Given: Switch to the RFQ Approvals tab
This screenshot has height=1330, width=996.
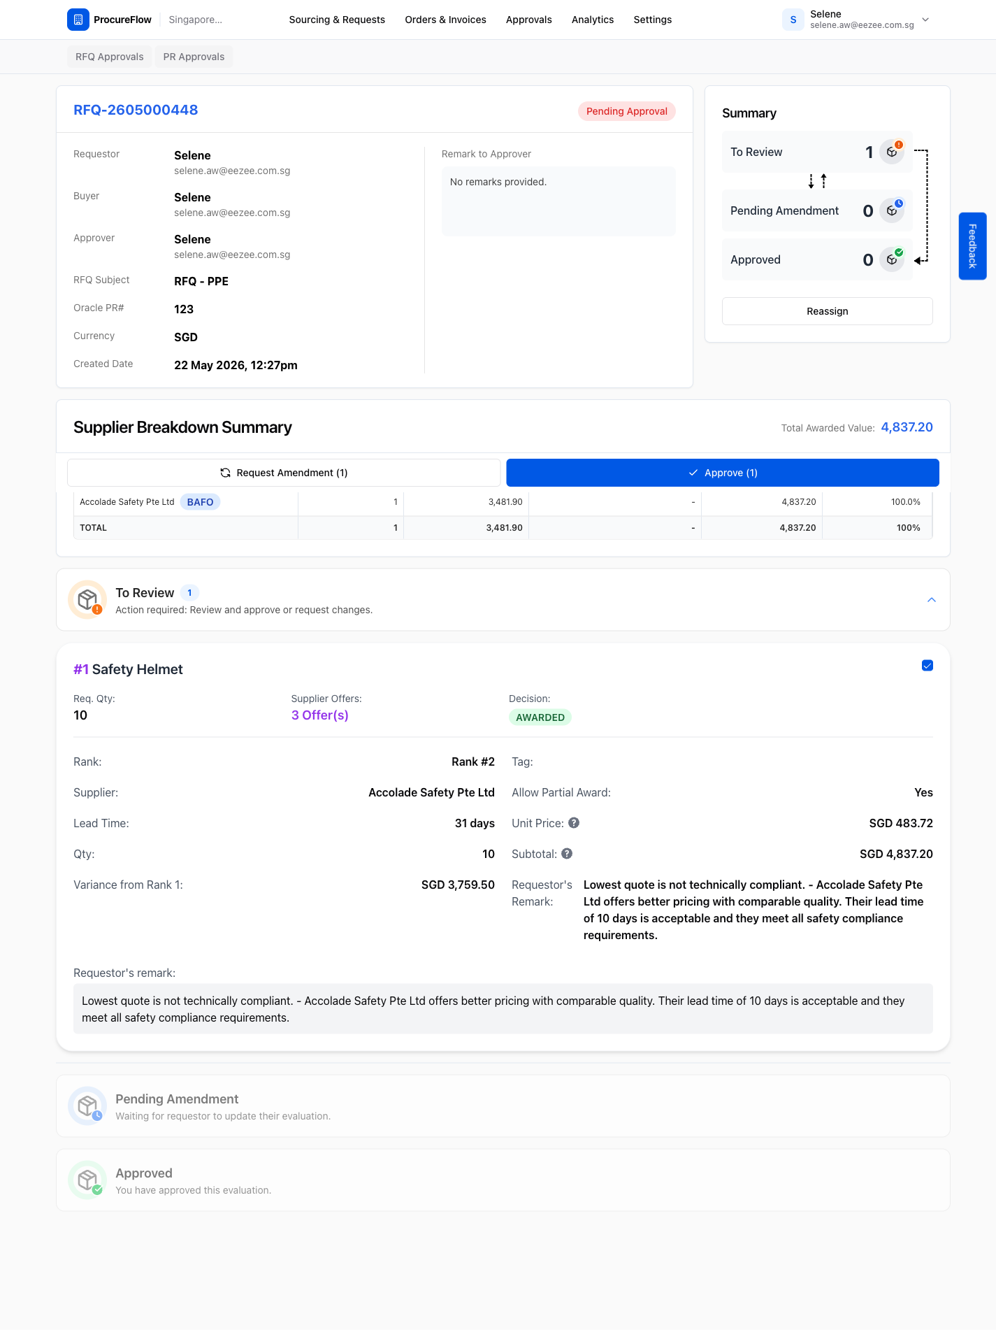Looking at the screenshot, I should pyautogui.click(x=110, y=57).
